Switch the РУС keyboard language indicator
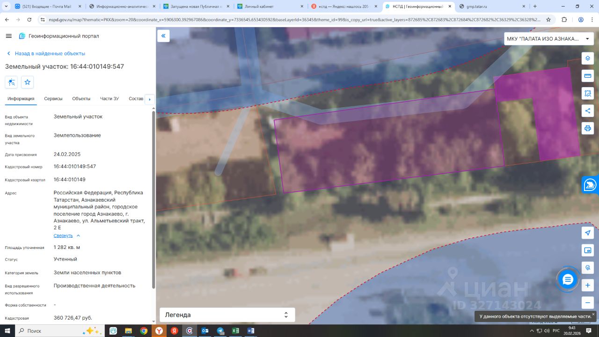The width and height of the screenshot is (599, 337). tap(556, 331)
